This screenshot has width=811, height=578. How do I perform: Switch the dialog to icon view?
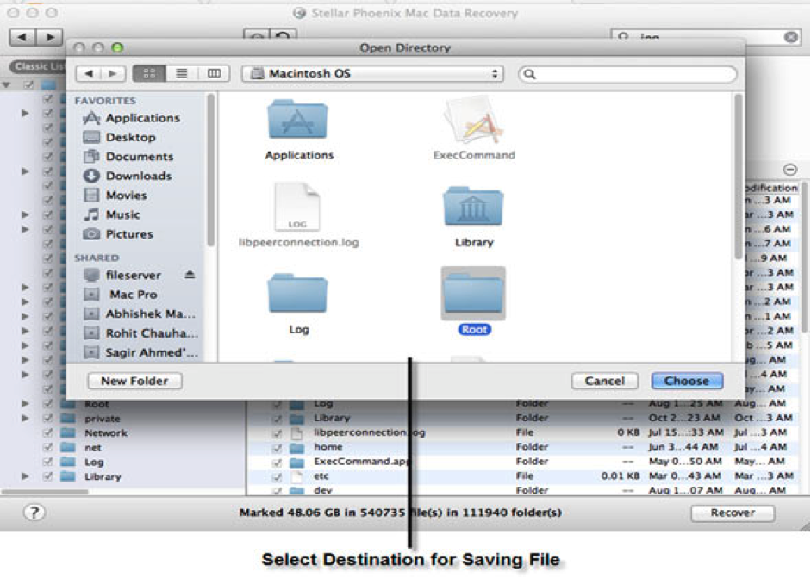click(149, 73)
